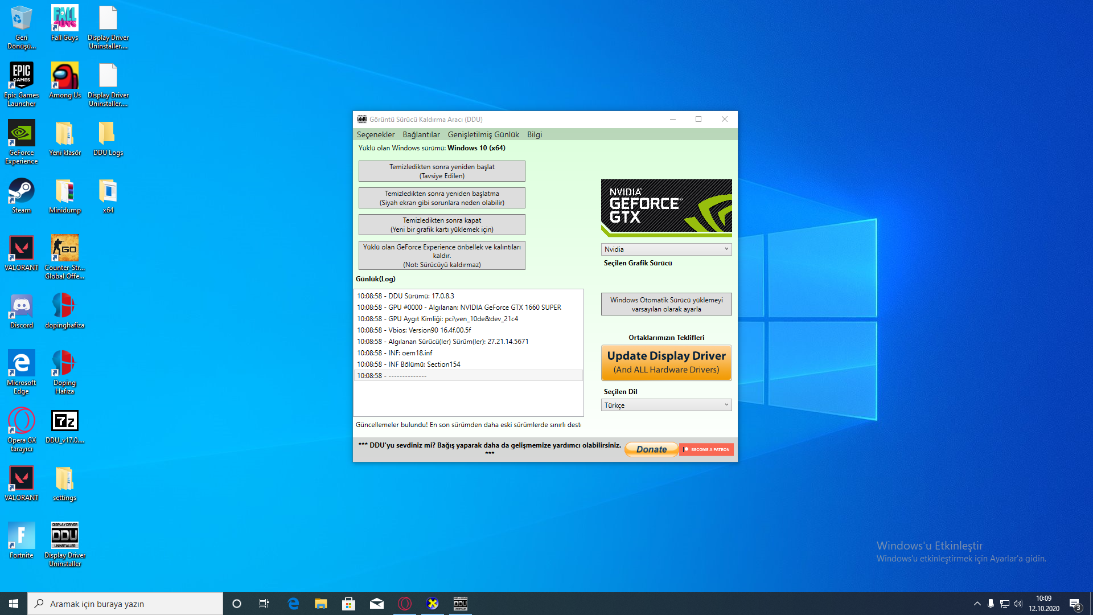Select the GPU GTX 1660 SUPER log line

pyautogui.click(x=468, y=307)
